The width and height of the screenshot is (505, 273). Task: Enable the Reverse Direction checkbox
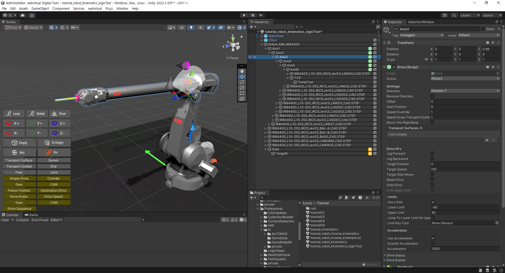click(x=432, y=96)
